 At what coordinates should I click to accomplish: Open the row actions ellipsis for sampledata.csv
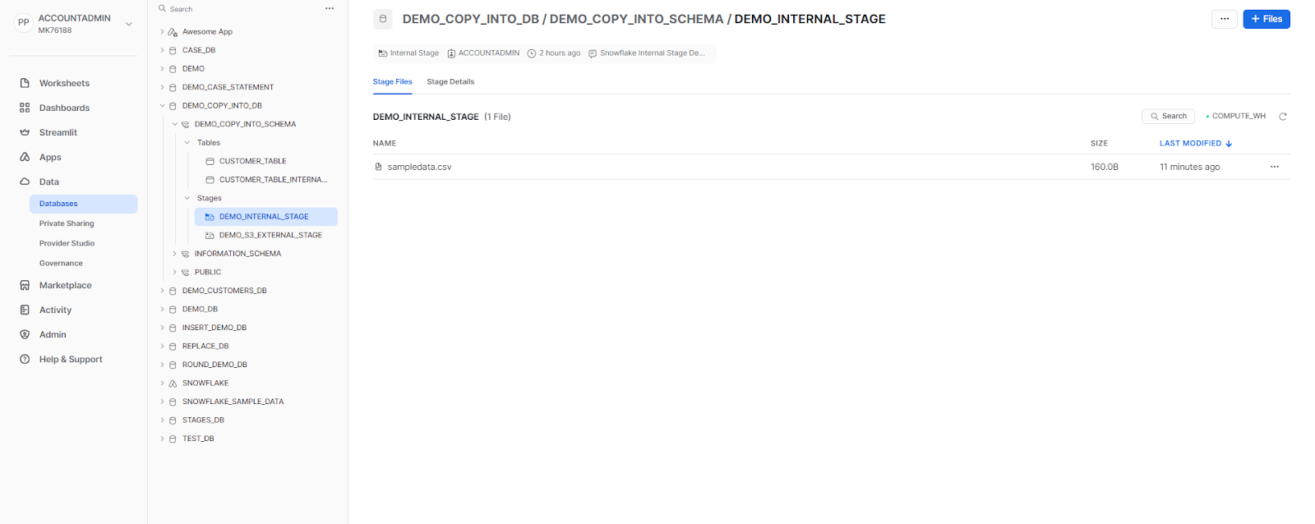click(1275, 166)
